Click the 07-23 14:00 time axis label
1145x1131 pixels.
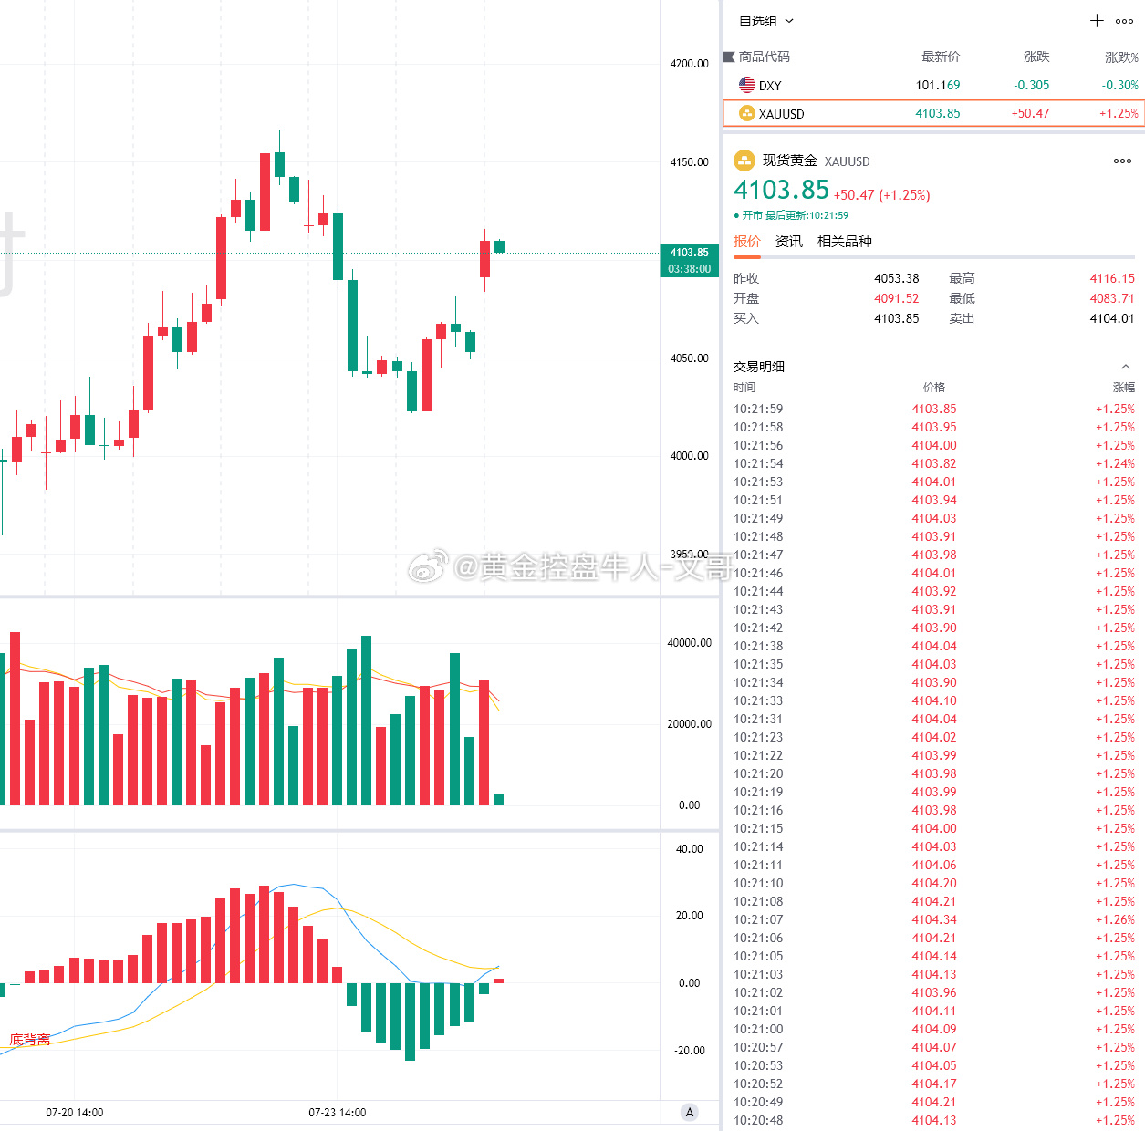point(337,1112)
